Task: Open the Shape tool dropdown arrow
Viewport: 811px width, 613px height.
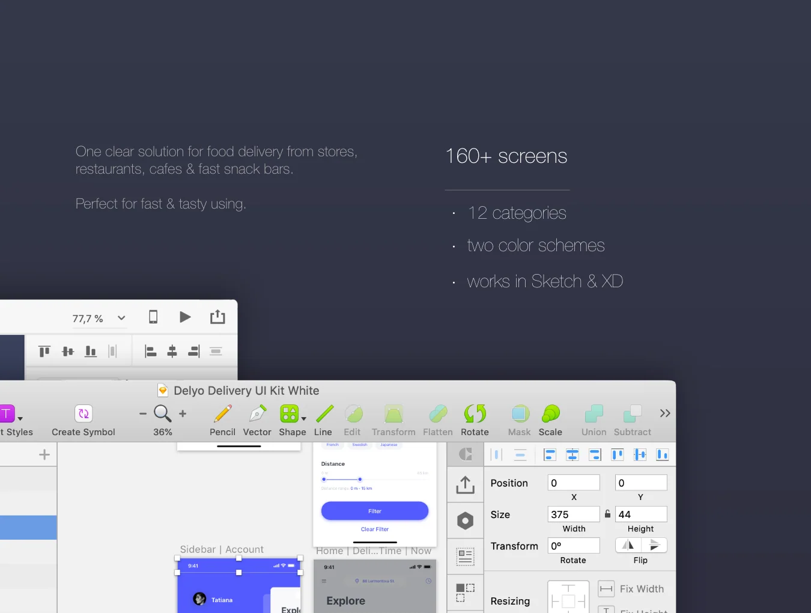Action: click(303, 419)
